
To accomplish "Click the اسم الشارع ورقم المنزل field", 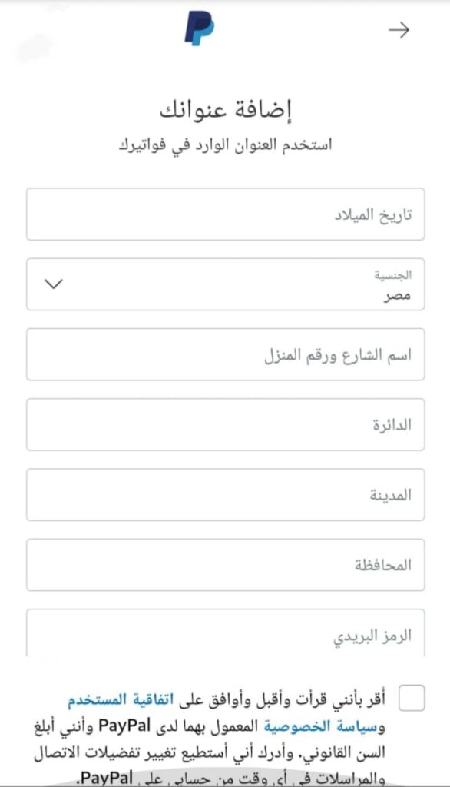I will 225,354.
